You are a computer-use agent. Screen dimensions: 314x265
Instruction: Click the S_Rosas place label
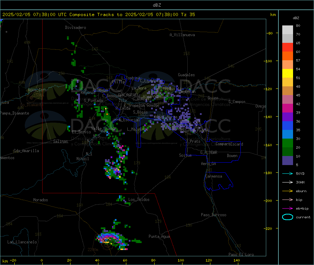tap(140, 112)
